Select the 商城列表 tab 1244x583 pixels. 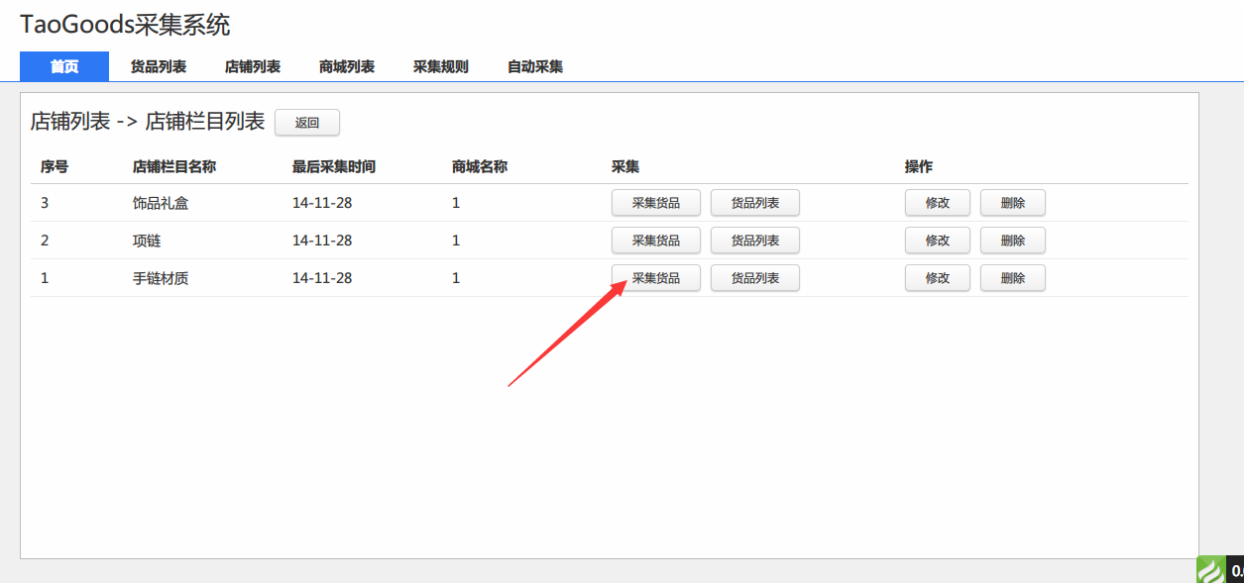(347, 66)
